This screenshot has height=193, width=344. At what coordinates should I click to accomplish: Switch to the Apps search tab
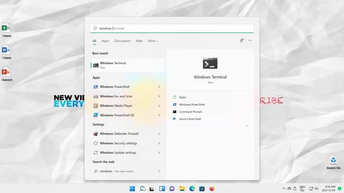pyautogui.click(x=105, y=41)
